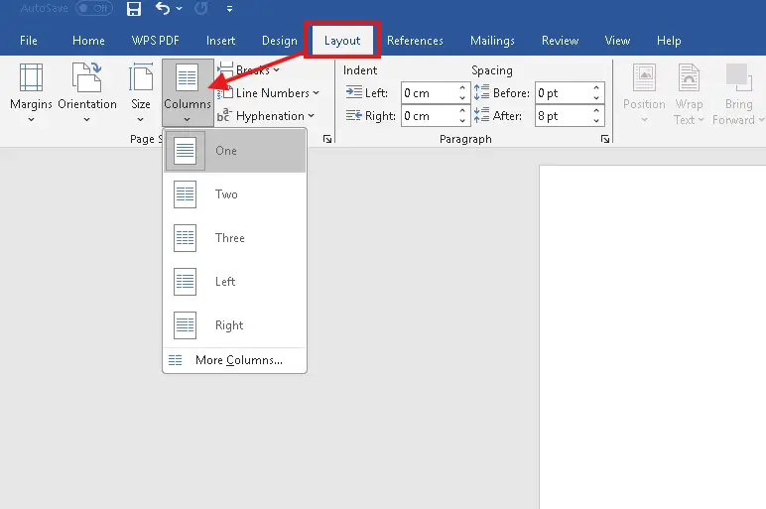
Task: Open the Margins menu
Action: [31, 93]
